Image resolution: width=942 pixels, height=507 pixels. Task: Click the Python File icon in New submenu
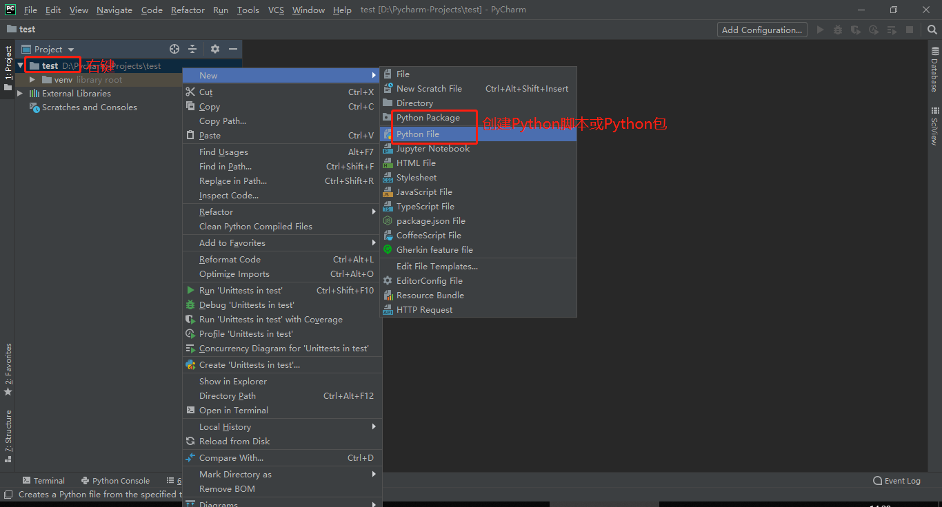(388, 134)
